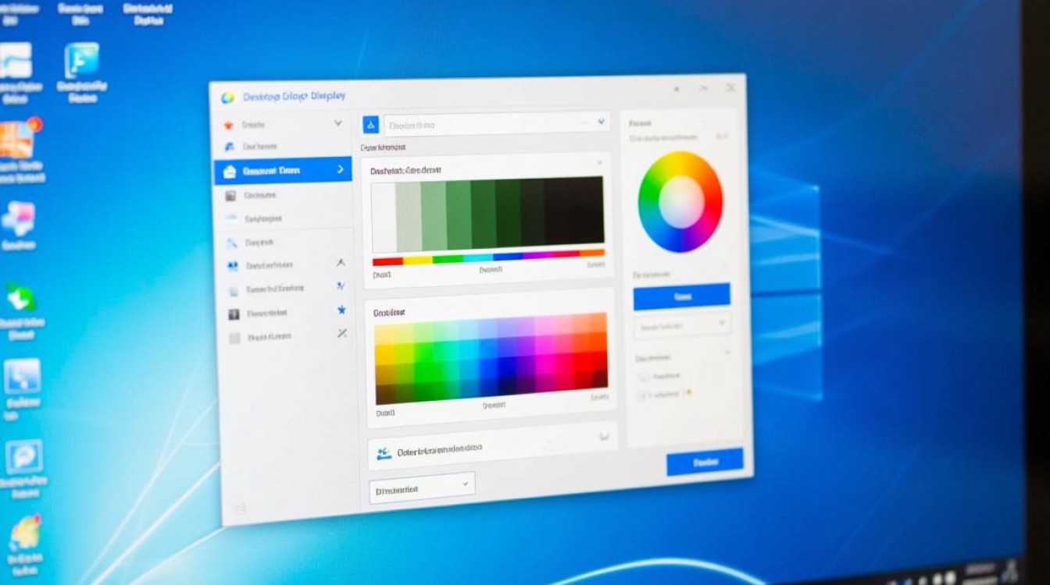Screen dimensions: 1050x585
Task: Expand the first sidebar item's down chevron
Action: tap(337, 123)
